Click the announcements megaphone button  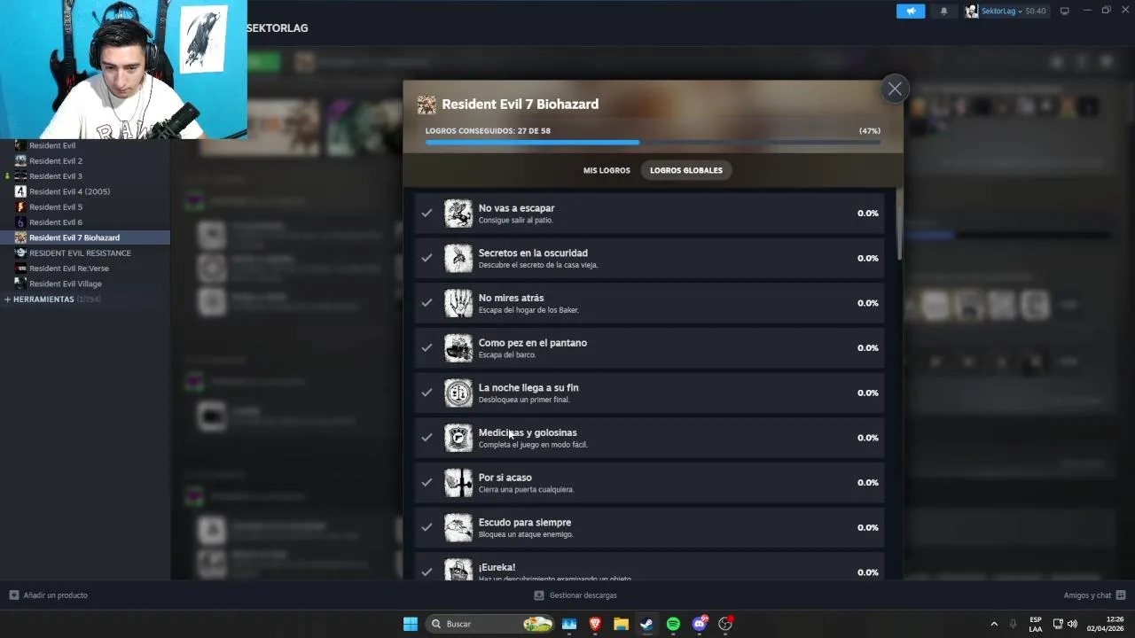pyautogui.click(x=911, y=11)
